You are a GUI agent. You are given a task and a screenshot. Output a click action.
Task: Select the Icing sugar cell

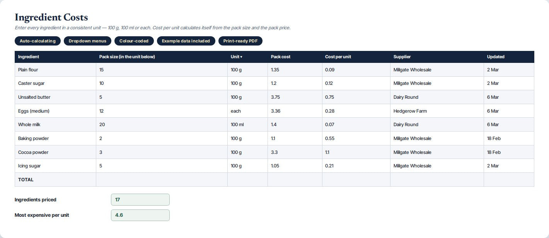point(55,166)
